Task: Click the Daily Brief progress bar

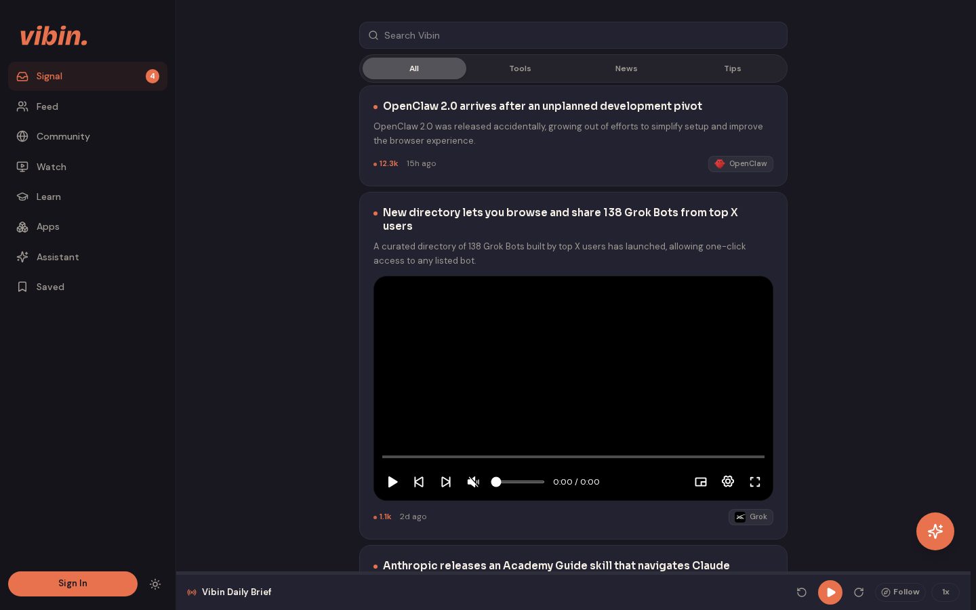Action: [573, 573]
